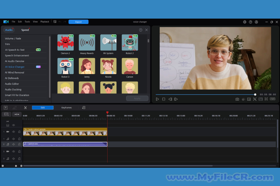Image resolution: width=280 pixels, height=186 pixels.
Task: Lock video track 1
Action: (x=19, y=132)
